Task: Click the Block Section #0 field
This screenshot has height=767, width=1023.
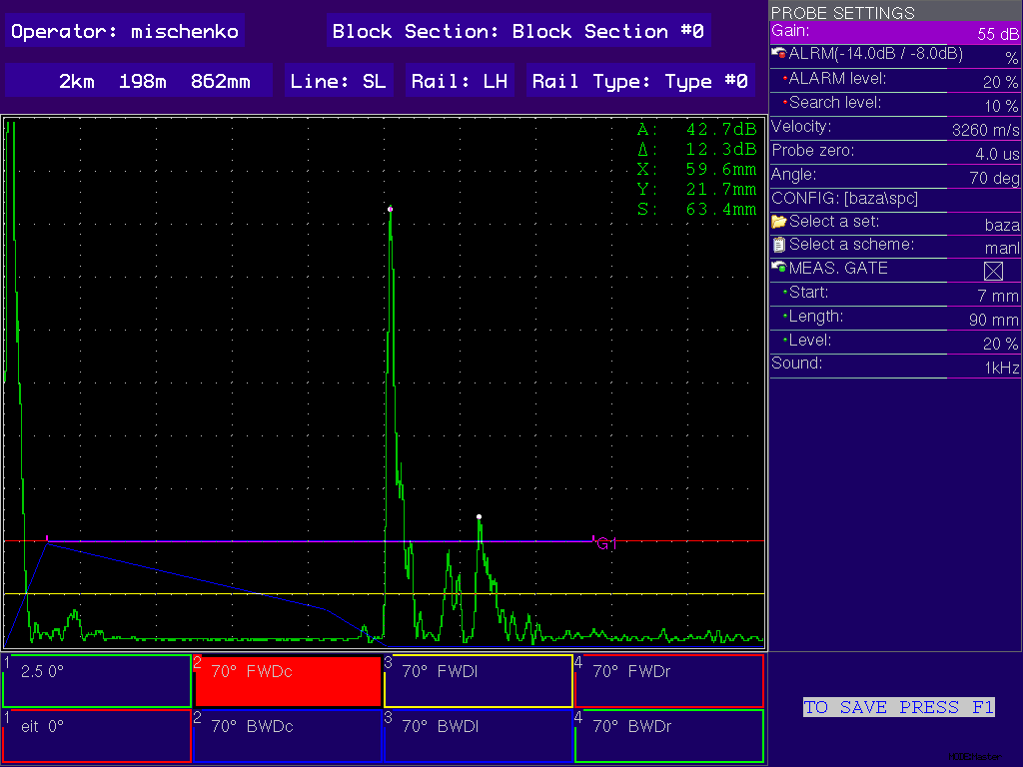Action: click(x=518, y=31)
